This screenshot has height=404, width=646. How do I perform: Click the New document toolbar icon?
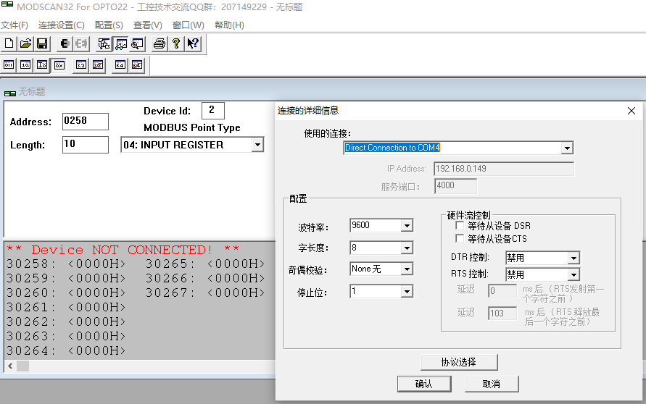(x=9, y=43)
